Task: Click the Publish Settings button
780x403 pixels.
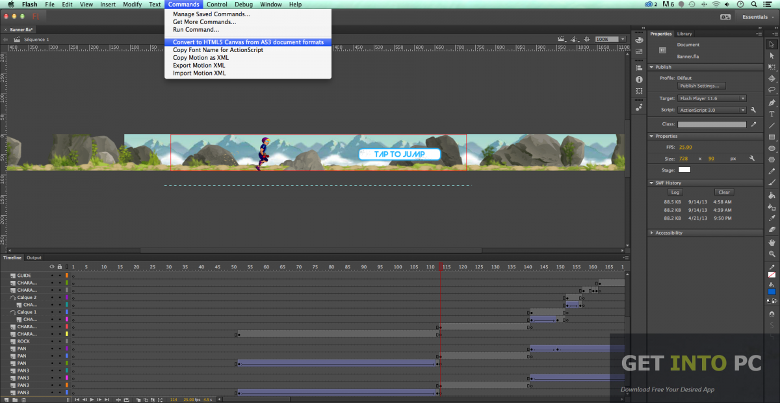Action: [x=701, y=86]
